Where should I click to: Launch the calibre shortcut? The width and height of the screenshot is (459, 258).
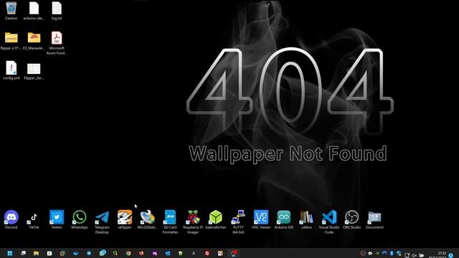click(306, 219)
